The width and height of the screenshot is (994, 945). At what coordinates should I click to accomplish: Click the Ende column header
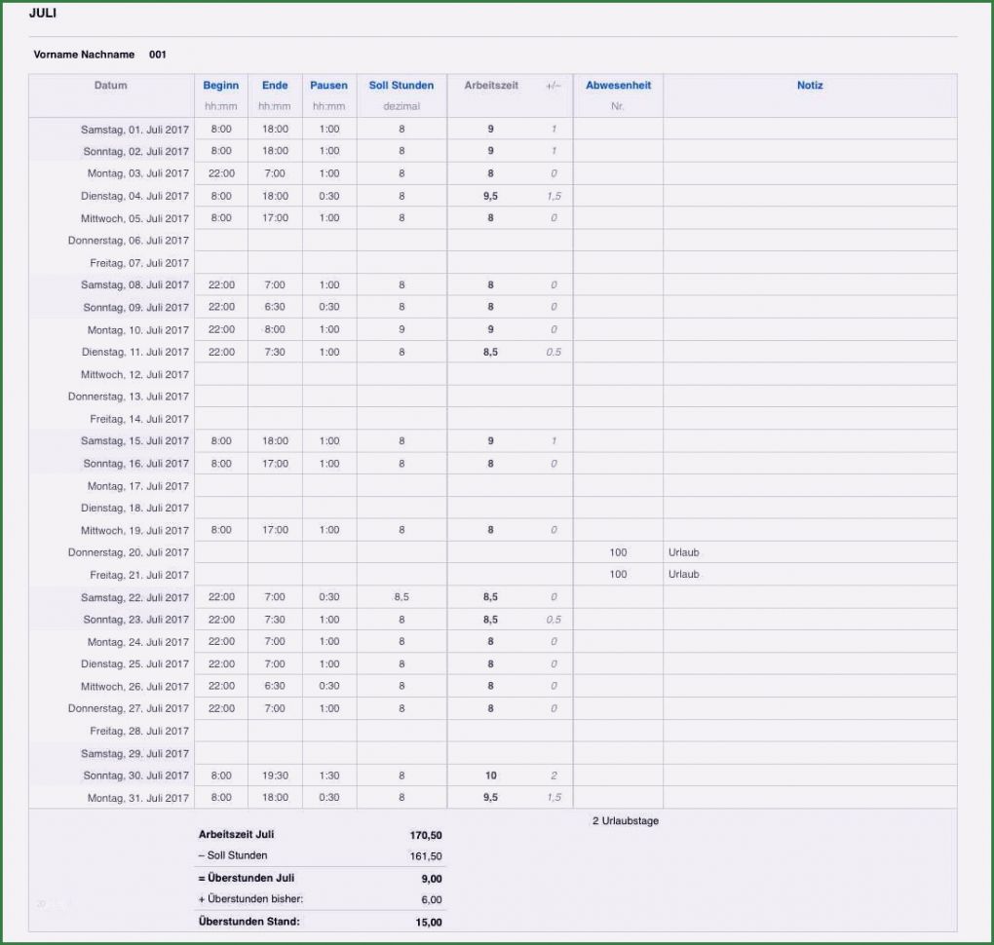(x=275, y=86)
